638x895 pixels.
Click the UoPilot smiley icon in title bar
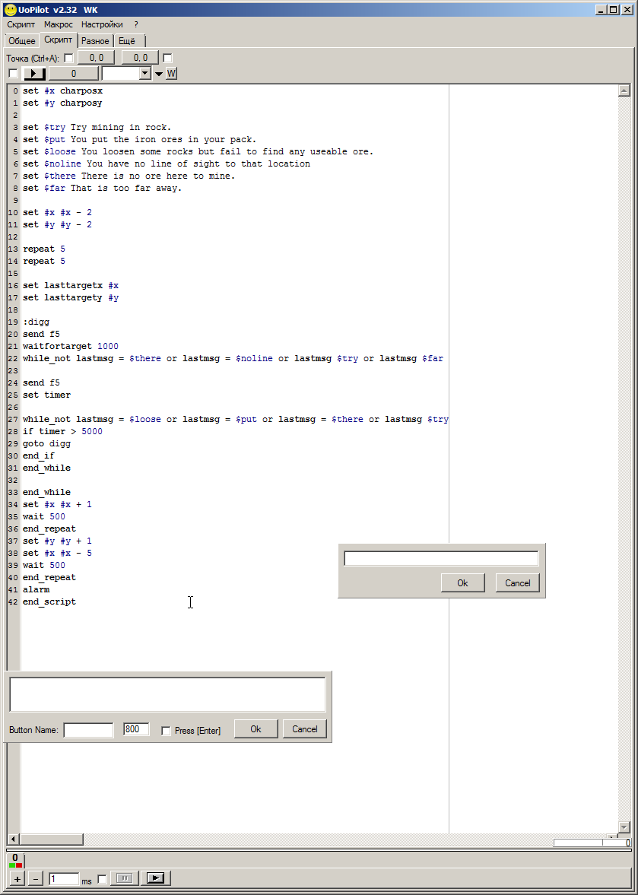point(10,10)
